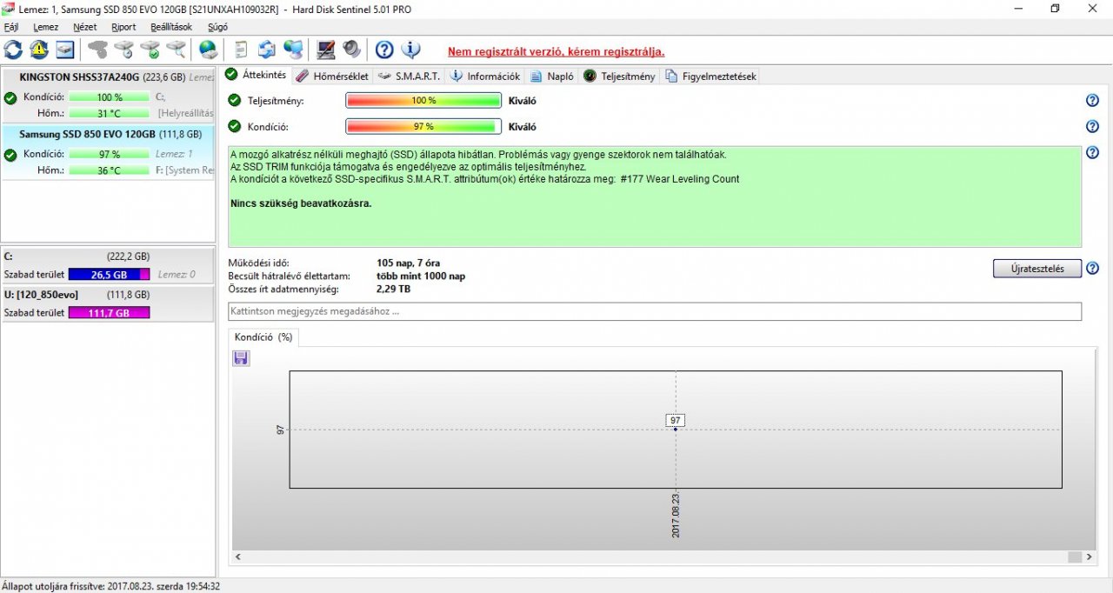Click the hard disk icon in the title bar

tap(9, 9)
